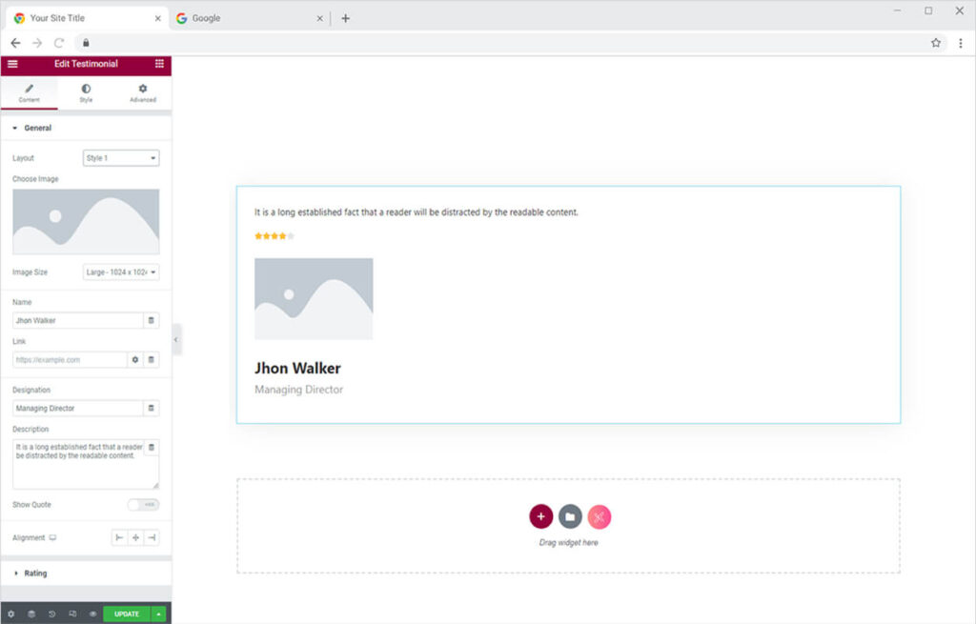Click the green UPDATE button
Viewport: 976px width, 624px height.
click(x=127, y=614)
